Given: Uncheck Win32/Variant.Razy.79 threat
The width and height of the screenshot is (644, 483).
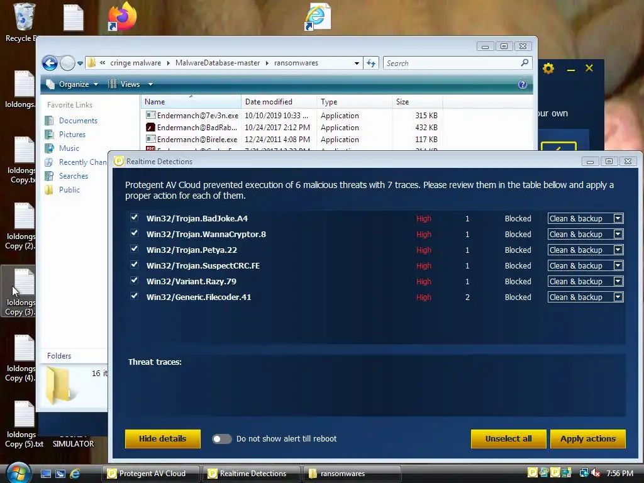Looking at the screenshot, I should (135, 280).
